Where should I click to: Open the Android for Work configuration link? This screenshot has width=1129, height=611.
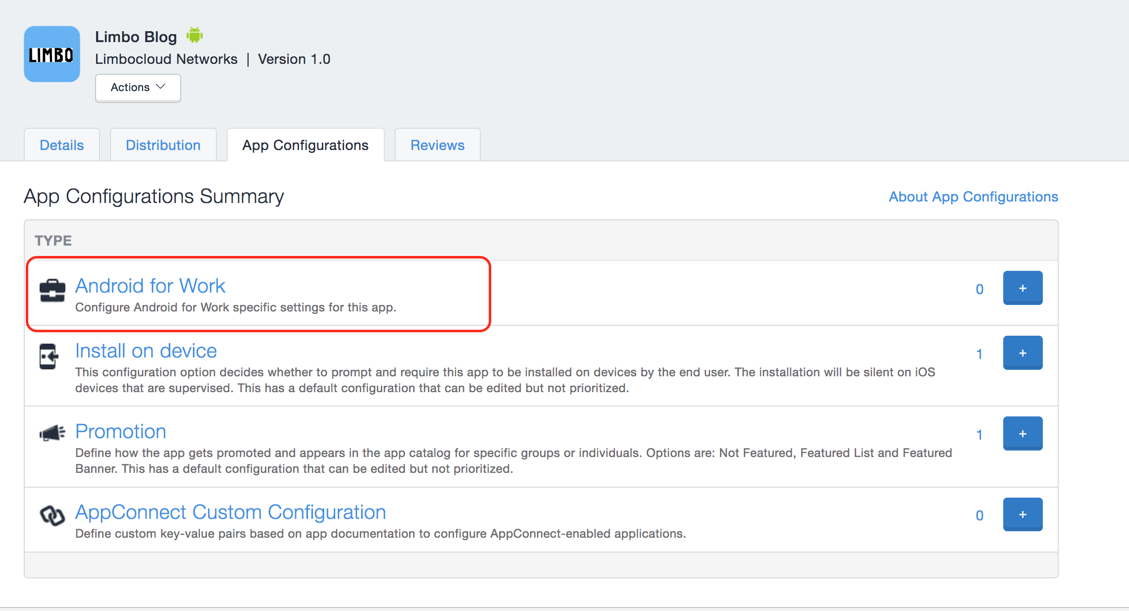[x=150, y=286]
